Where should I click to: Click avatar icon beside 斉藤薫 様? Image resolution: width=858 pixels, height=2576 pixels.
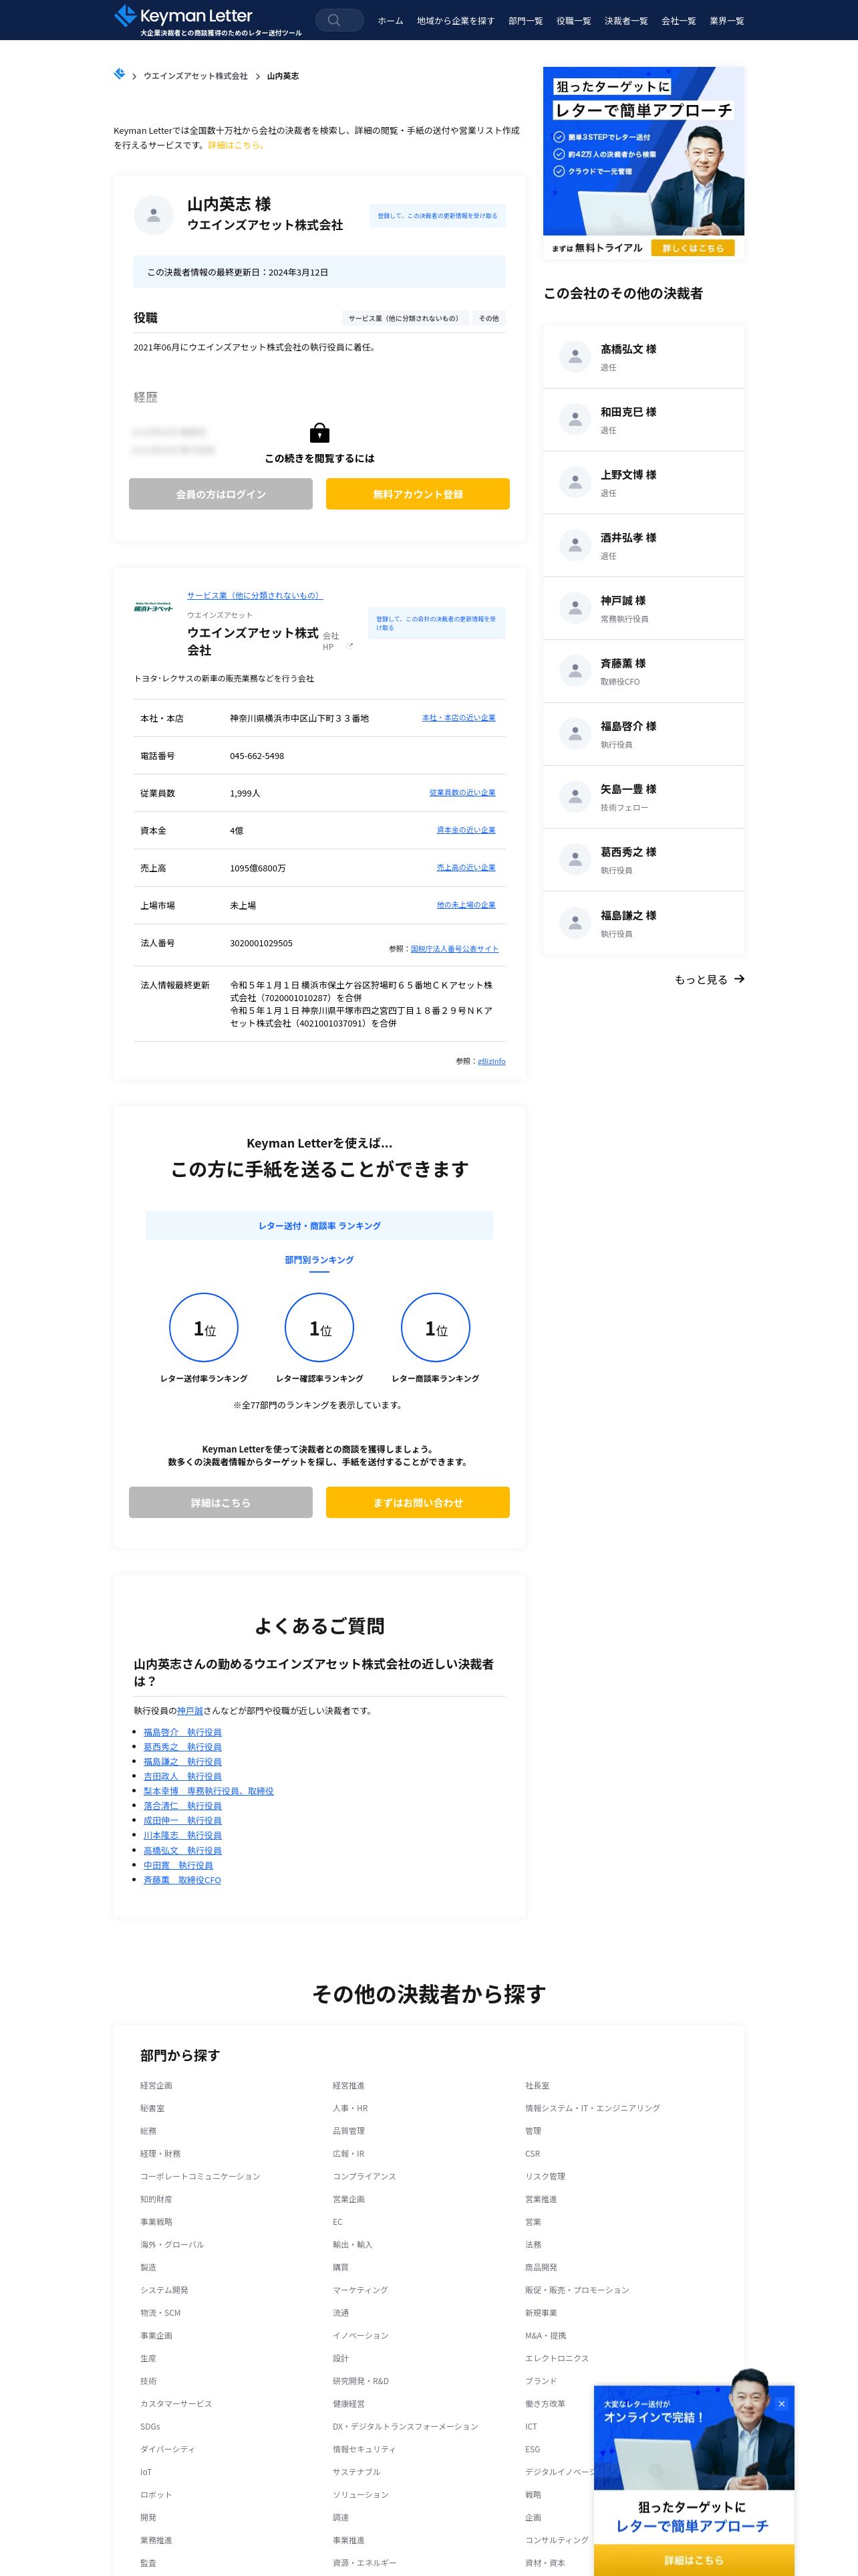point(575,671)
